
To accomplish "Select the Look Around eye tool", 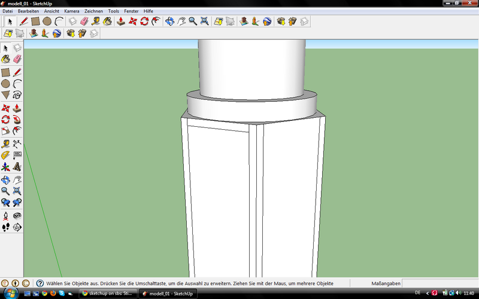I will [x=17, y=215].
